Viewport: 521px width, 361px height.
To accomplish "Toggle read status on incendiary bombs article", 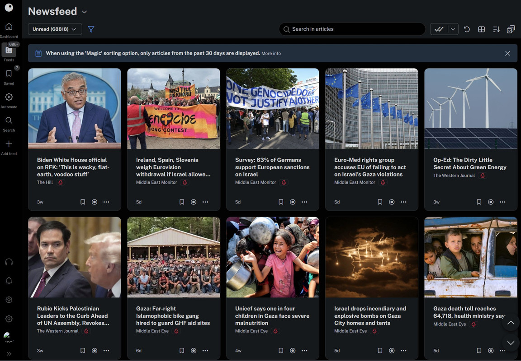I will (x=392, y=350).
